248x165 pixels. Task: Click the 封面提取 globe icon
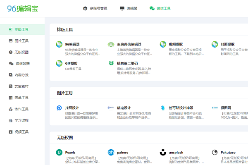215,44
